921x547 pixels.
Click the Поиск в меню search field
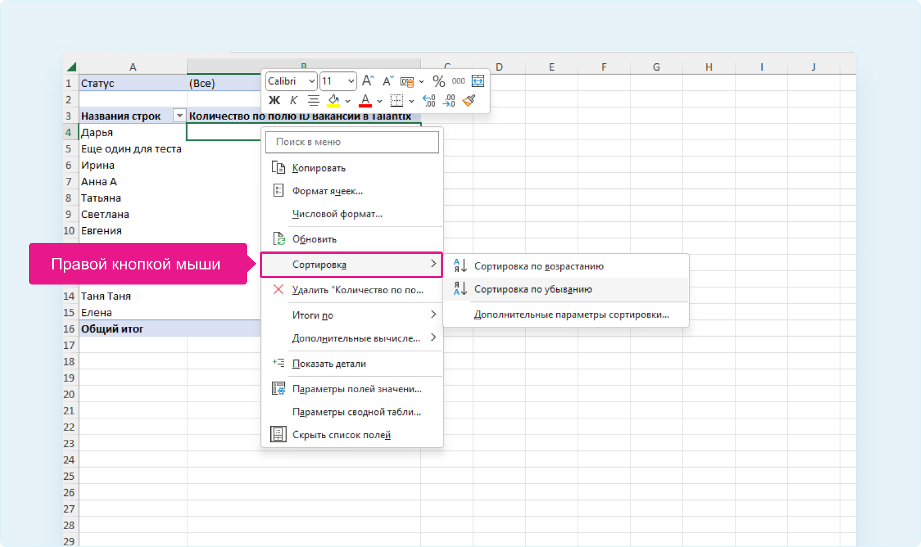click(x=352, y=142)
